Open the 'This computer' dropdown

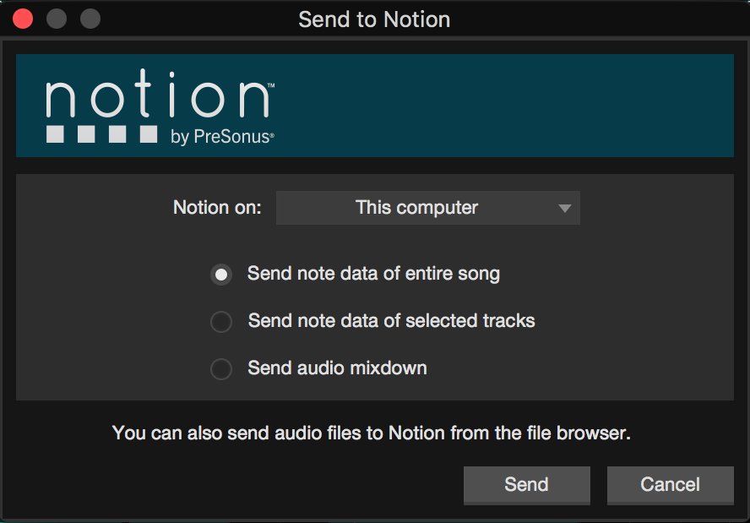coord(417,208)
